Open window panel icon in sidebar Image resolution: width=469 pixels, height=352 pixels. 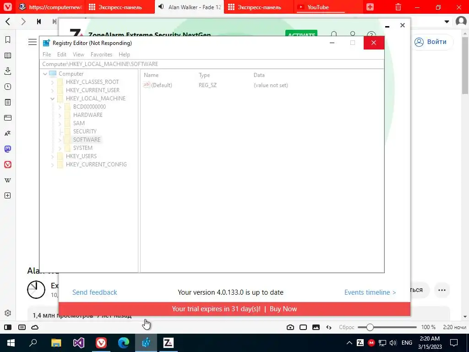[8, 118]
